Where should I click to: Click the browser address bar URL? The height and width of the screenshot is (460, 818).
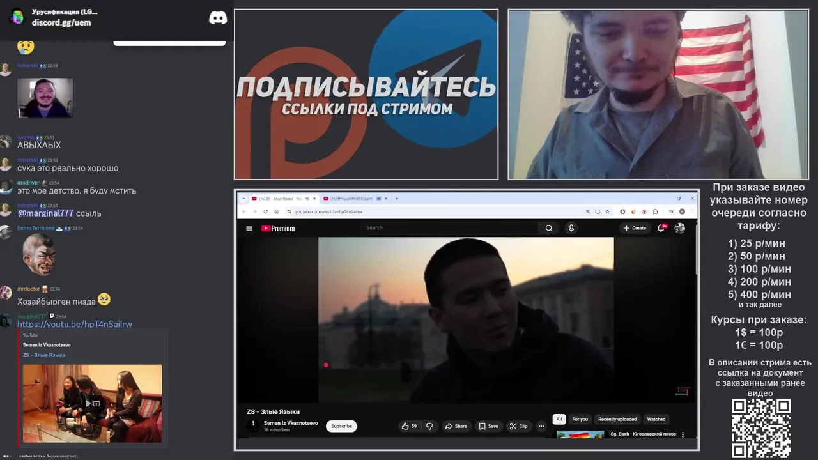[328, 211]
